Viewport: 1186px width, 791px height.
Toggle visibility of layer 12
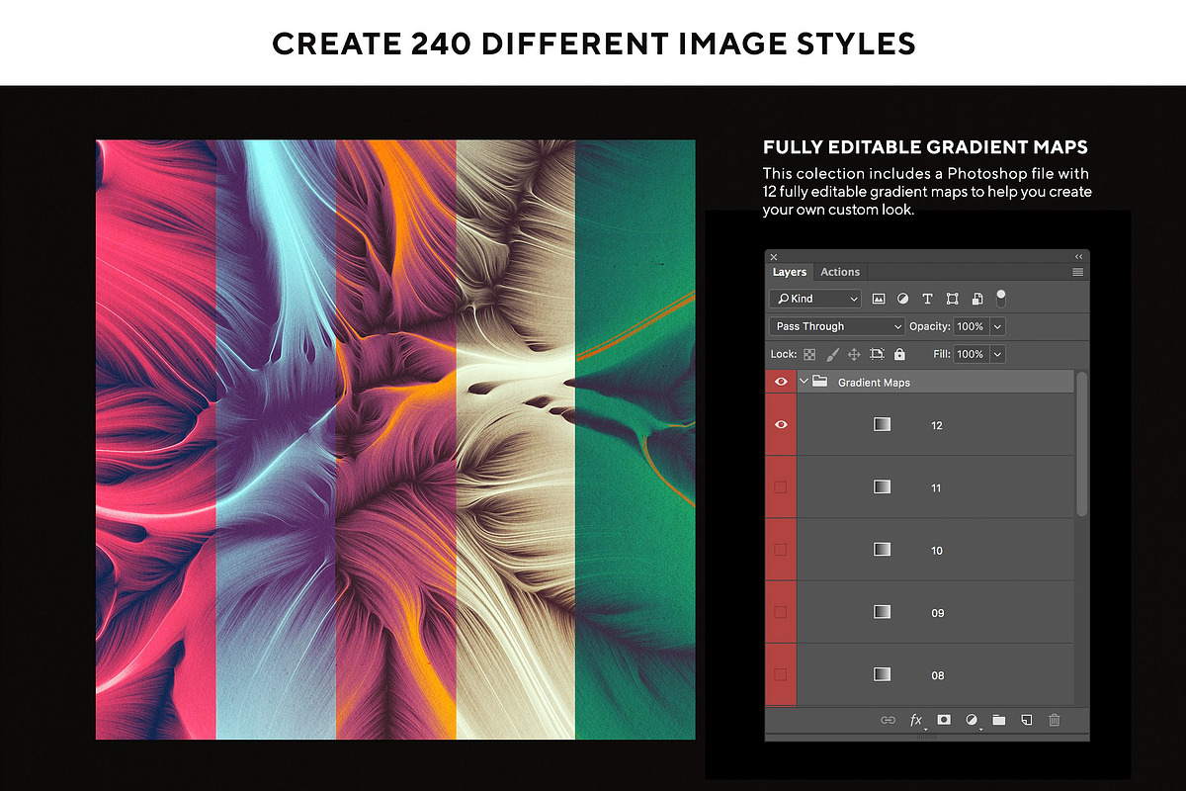(780, 424)
